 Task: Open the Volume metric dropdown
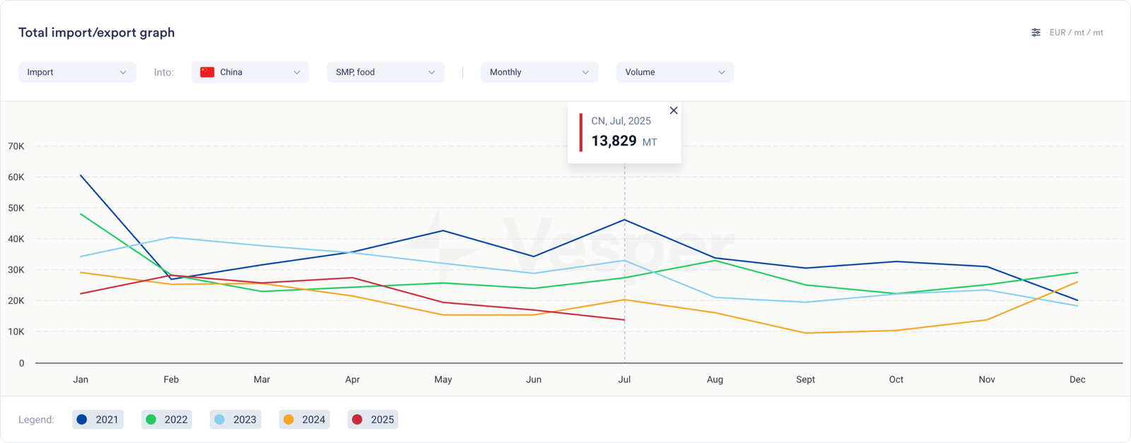click(675, 72)
